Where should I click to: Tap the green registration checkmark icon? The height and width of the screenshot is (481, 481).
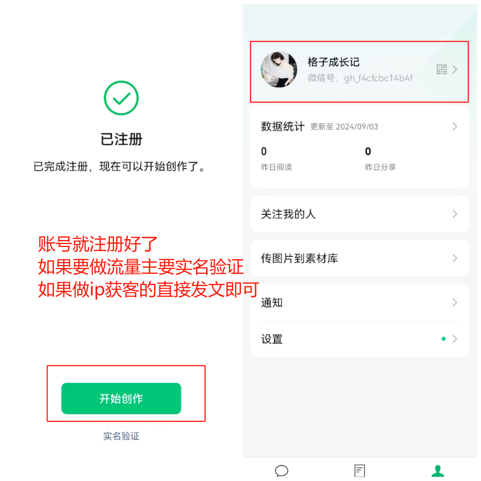pos(121,98)
